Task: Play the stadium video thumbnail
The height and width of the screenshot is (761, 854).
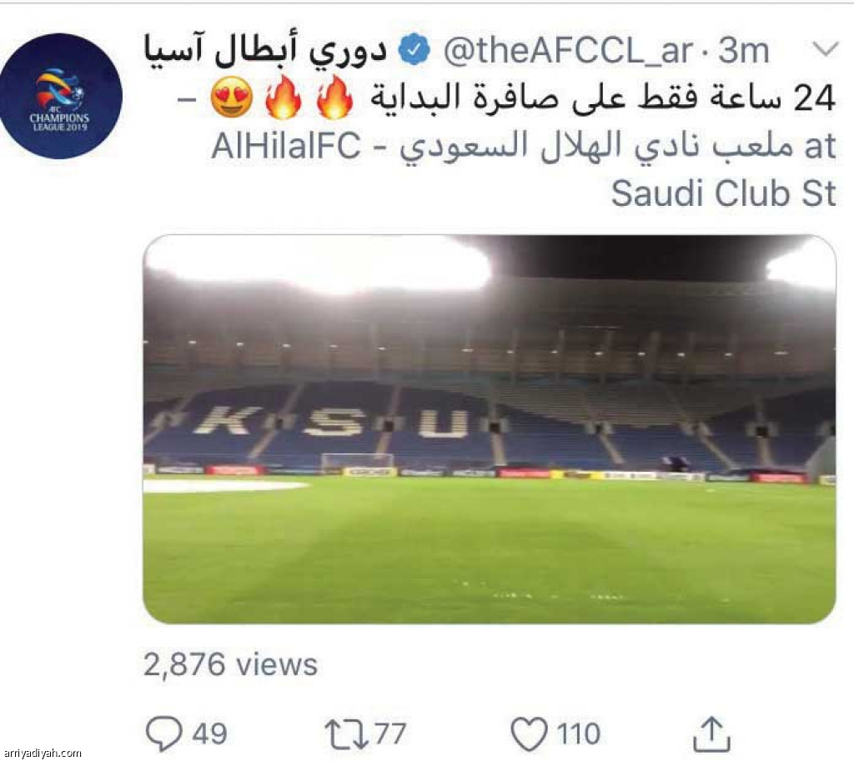Action: point(489,429)
